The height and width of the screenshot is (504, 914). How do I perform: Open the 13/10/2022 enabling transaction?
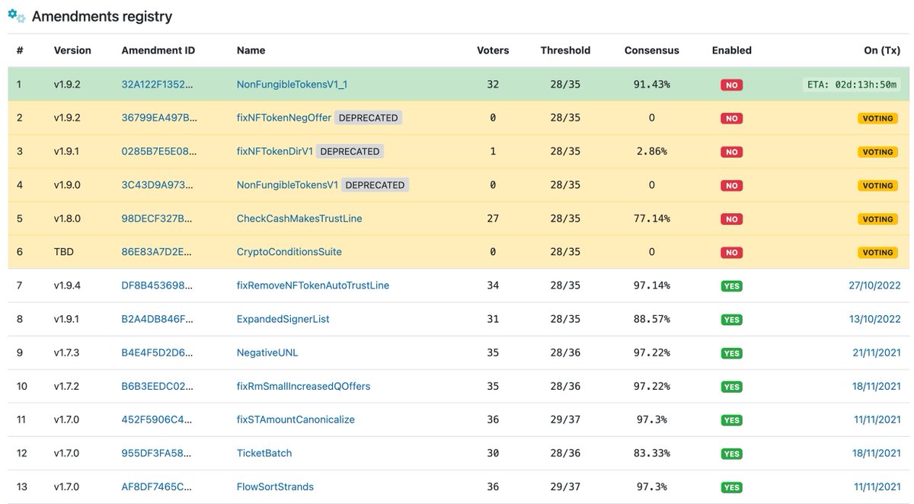875,319
